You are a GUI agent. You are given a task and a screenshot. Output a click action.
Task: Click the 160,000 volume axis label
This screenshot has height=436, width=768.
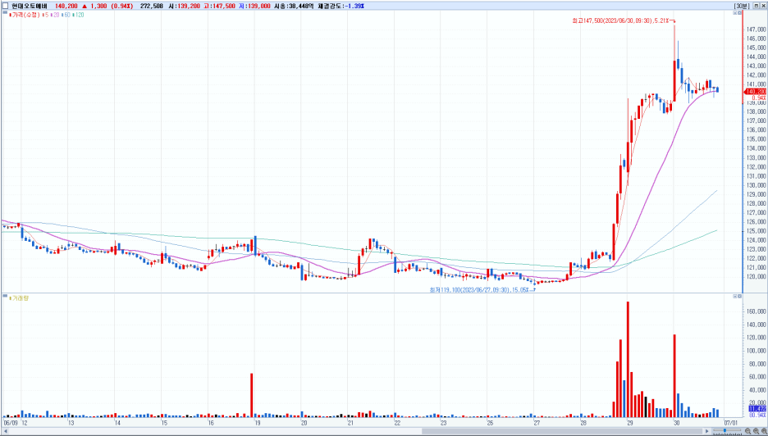(757, 311)
